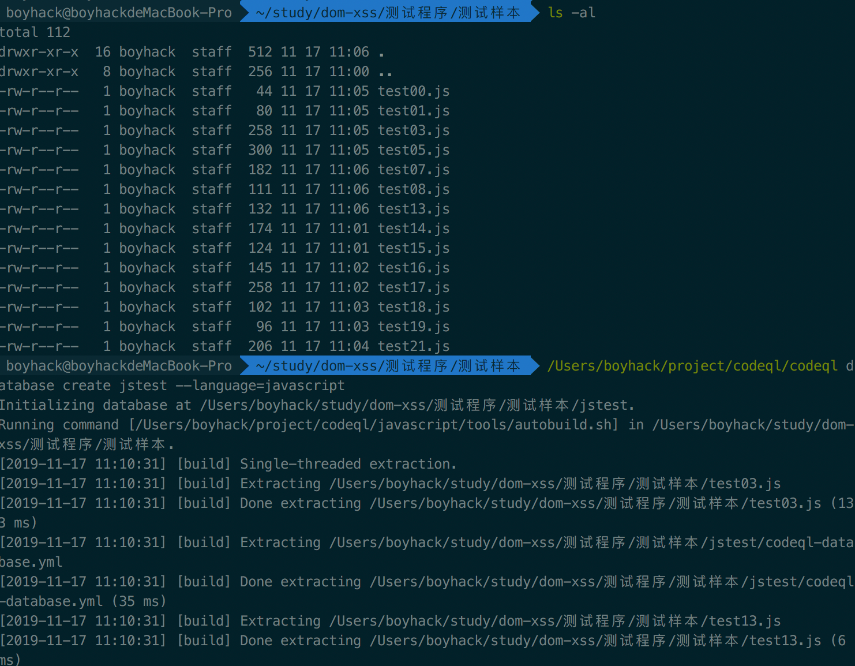Click the drwxr-xr-x permissions of the '..' entry
Viewport: 855px width, 666px height.
[x=39, y=72]
